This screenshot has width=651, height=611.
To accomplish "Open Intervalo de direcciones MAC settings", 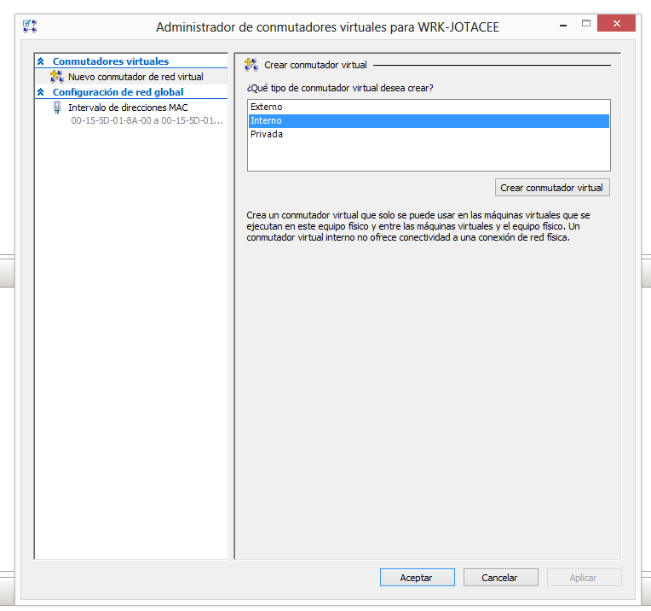I will tap(128, 108).
